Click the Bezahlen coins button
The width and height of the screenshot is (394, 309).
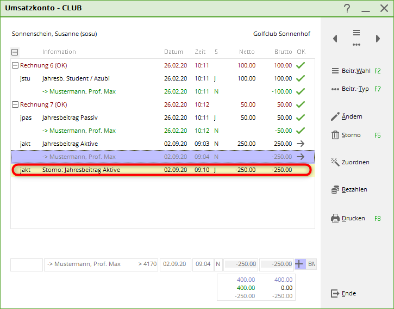tap(349, 189)
